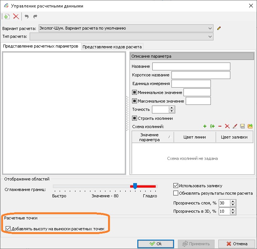Expand the Тип расчета dropdown

pos(209,37)
